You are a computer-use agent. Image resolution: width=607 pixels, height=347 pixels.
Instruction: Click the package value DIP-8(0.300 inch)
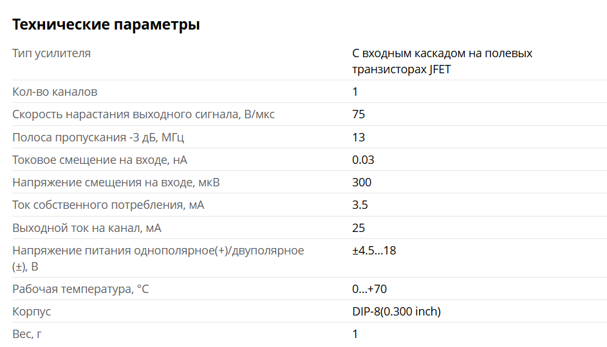[397, 312]
